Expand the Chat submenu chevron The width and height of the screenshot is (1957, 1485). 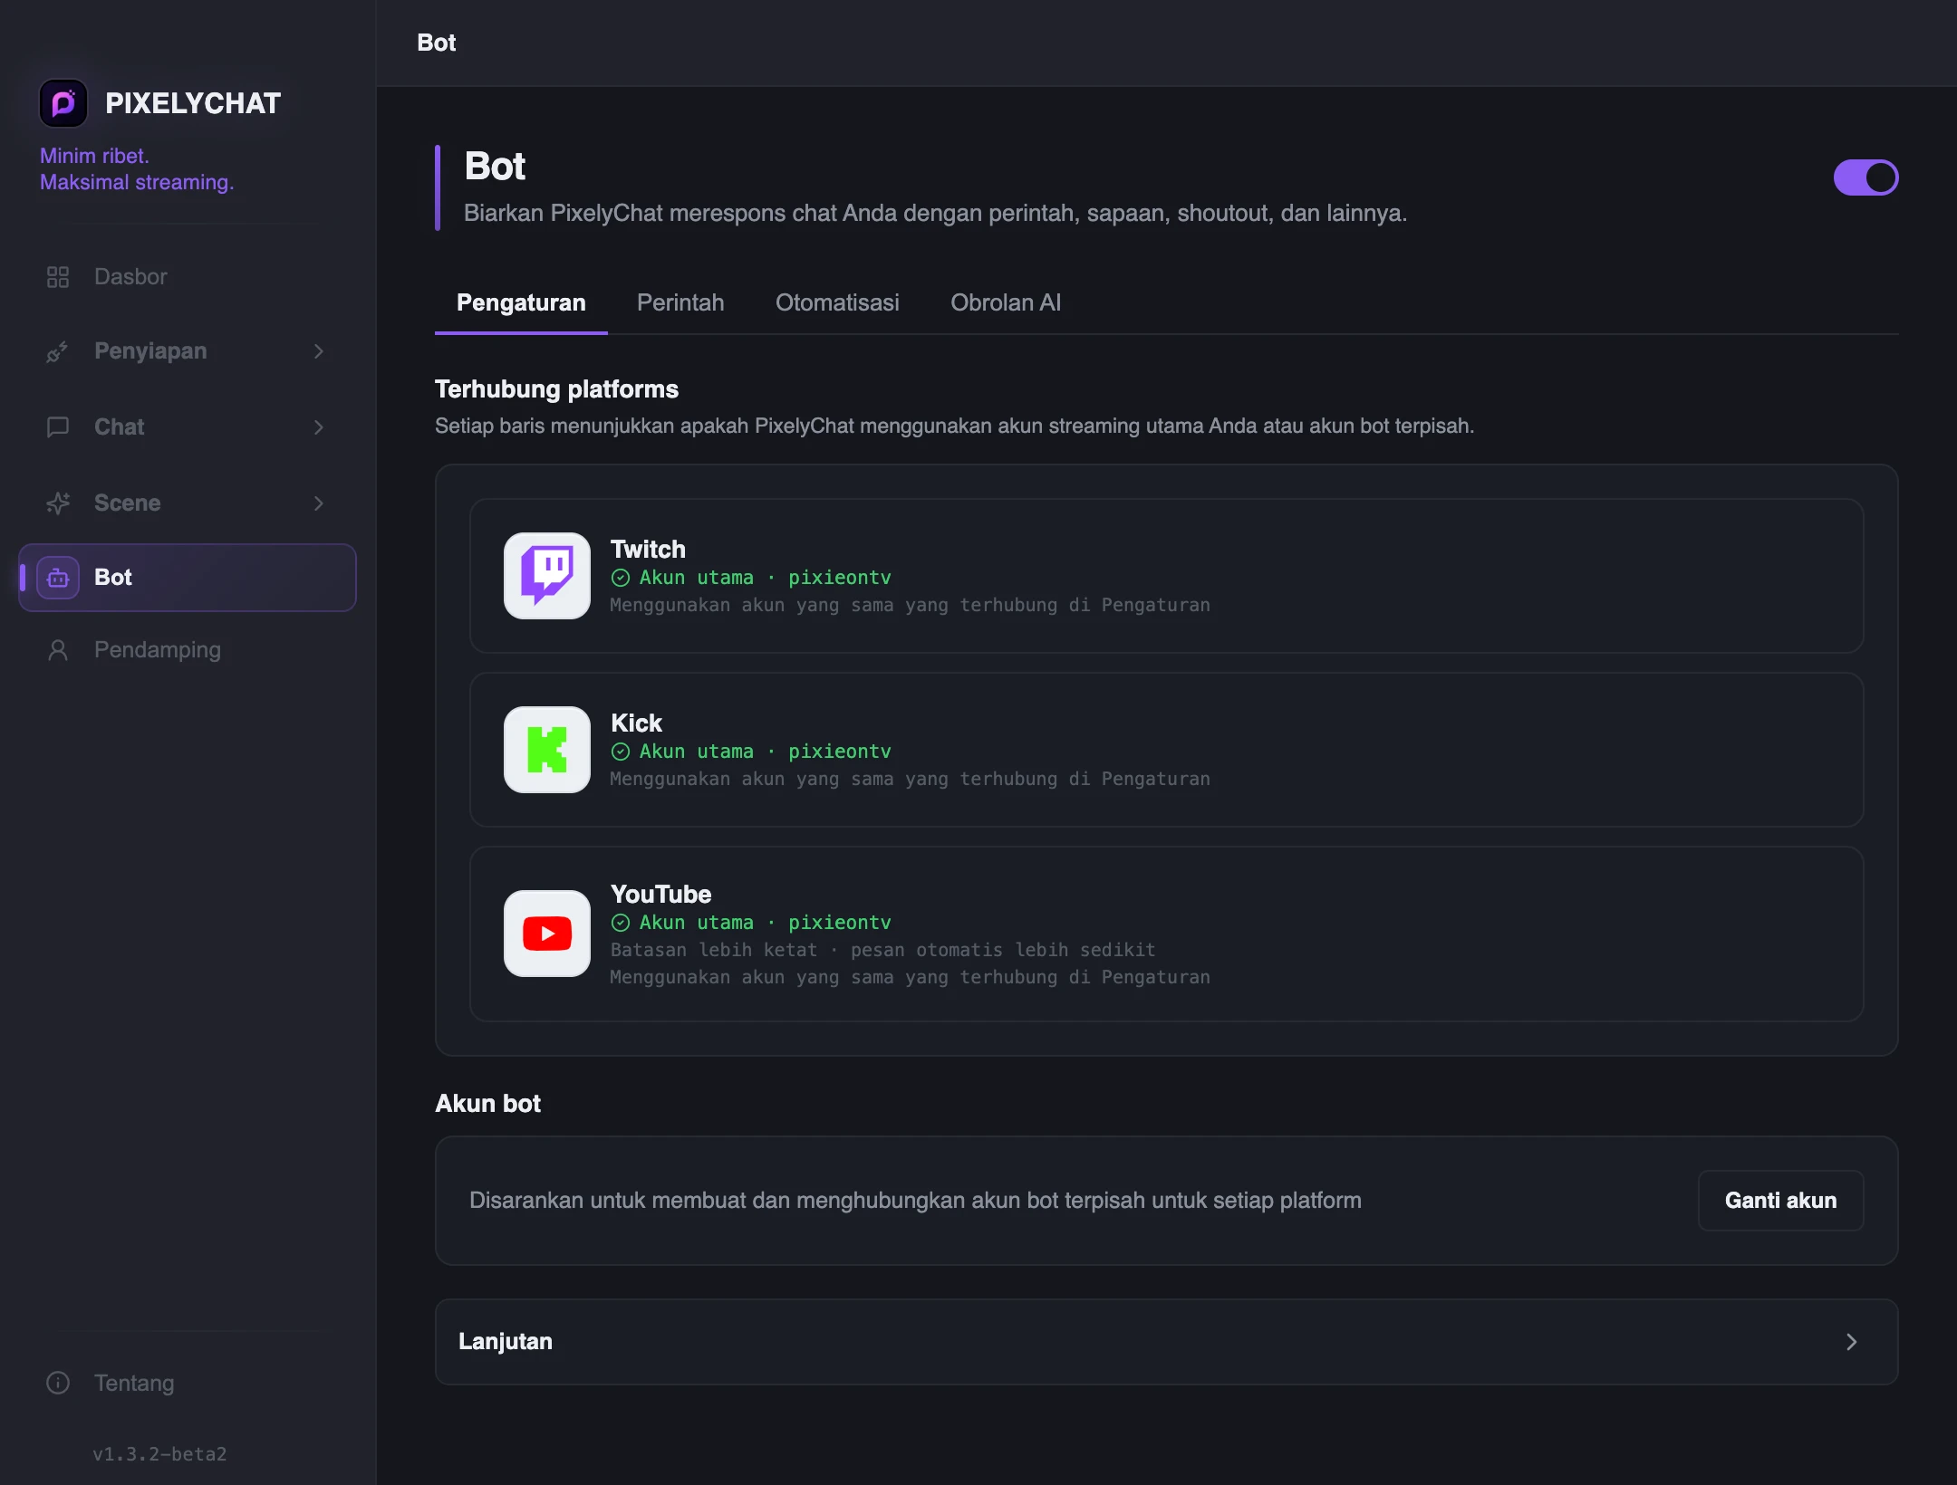[319, 427]
